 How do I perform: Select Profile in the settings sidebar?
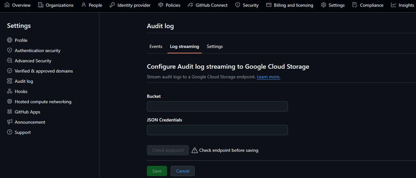click(x=21, y=40)
